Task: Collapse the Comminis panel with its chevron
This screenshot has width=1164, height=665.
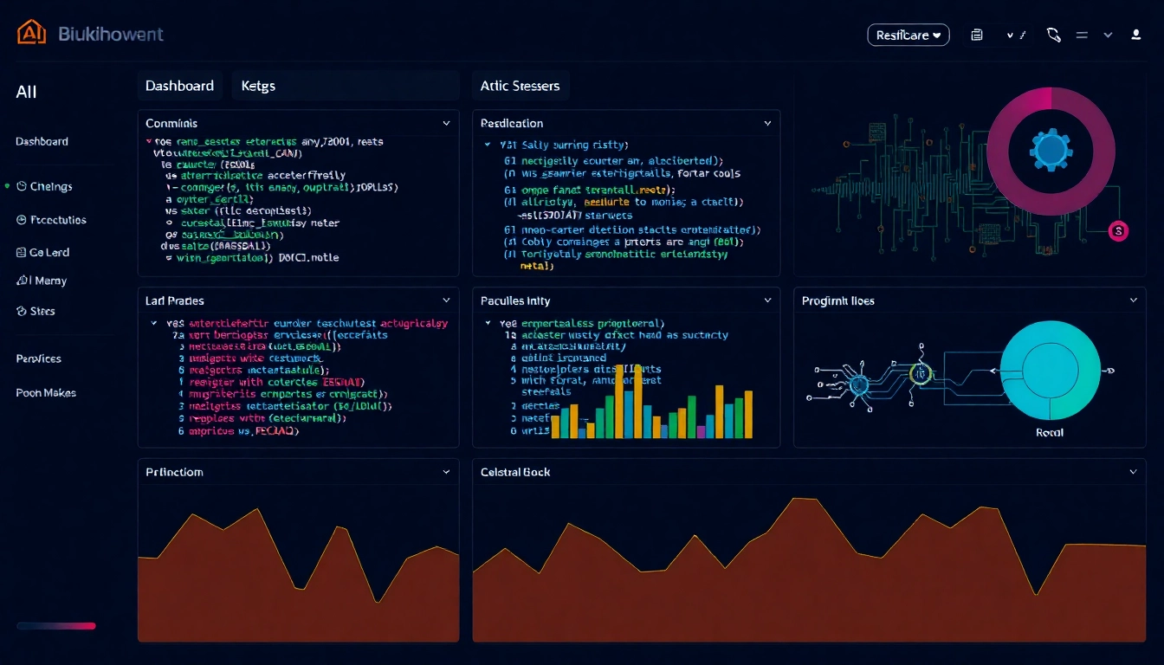Action: [x=447, y=123]
